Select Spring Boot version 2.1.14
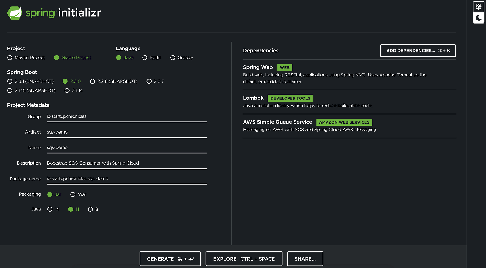Image resolution: width=486 pixels, height=268 pixels. [74, 90]
